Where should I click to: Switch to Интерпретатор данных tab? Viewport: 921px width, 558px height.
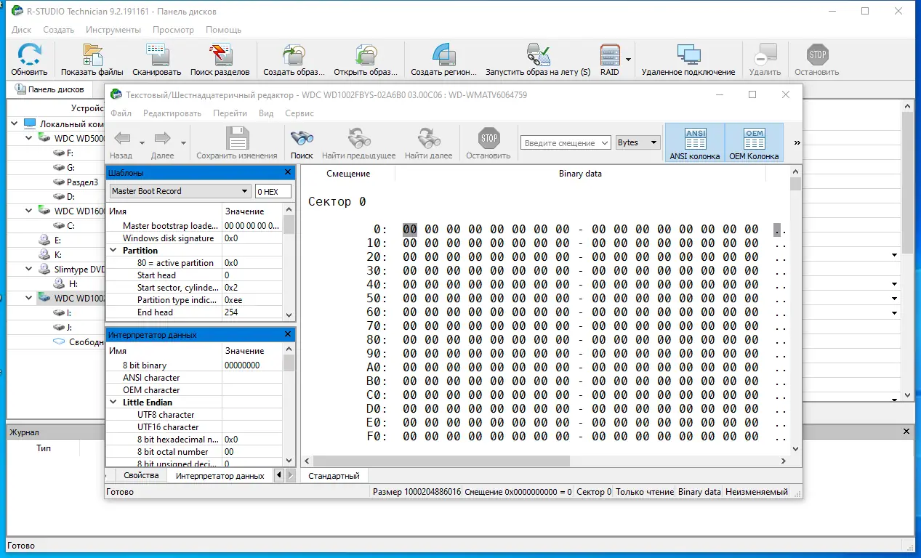tap(220, 476)
